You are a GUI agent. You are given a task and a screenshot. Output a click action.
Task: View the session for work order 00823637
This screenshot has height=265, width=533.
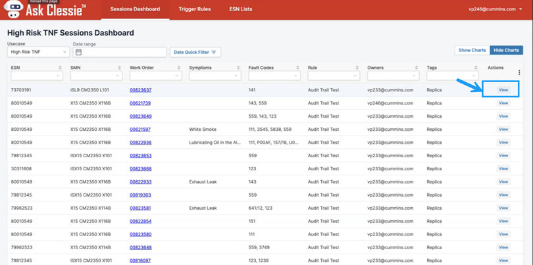tap(503, 90)
